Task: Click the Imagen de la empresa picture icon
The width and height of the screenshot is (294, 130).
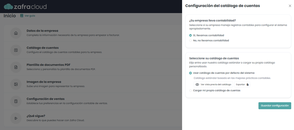Action: point(16,84)
